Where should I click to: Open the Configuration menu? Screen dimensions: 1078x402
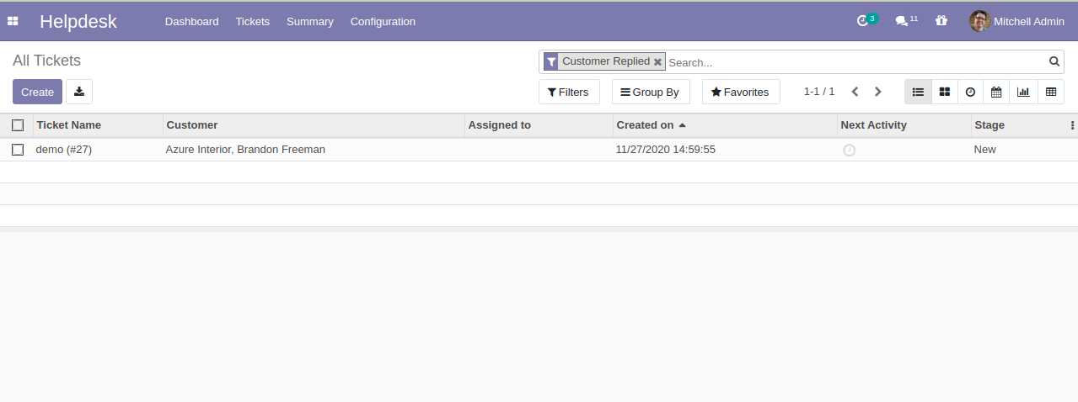click(x=383, y=21)
